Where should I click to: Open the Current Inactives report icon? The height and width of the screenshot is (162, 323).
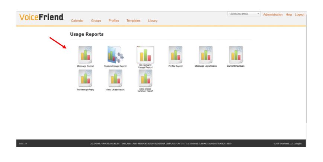[236, 54]
